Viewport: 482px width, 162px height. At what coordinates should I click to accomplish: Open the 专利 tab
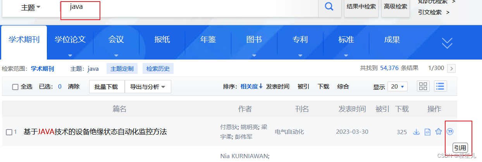[300, 39]
